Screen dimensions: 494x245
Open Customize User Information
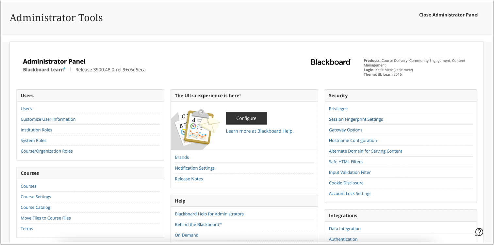point(48,119)
